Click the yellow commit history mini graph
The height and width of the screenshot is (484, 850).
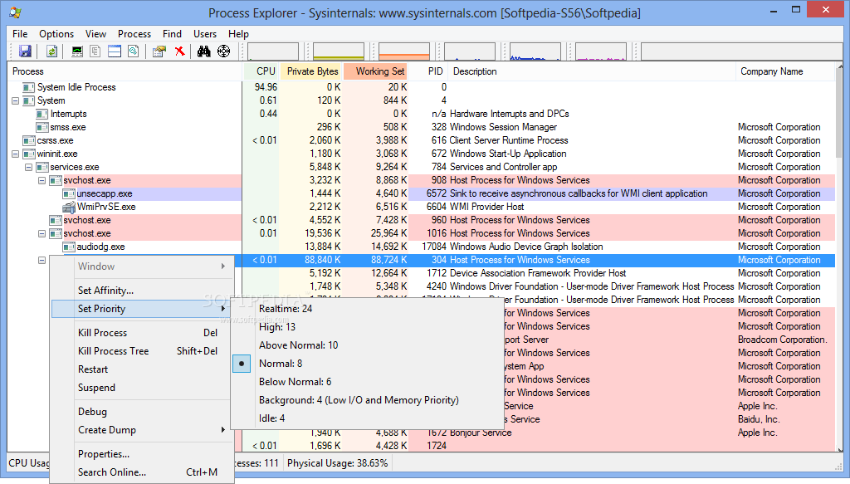(339, 51)
